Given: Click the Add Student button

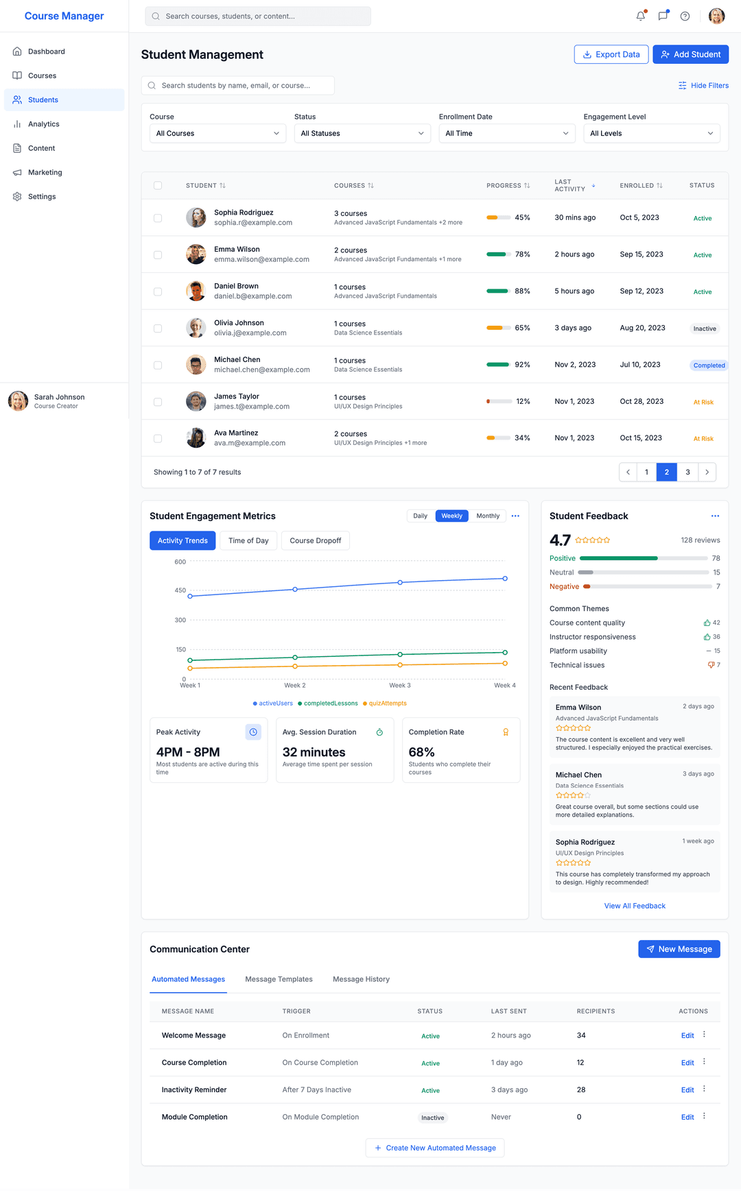Looking at the screenshot, I should pos(690,55).
